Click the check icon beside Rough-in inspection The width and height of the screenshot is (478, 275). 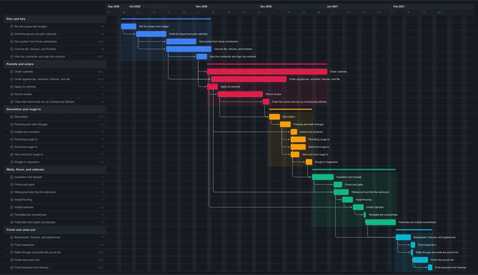coord(12,162)
